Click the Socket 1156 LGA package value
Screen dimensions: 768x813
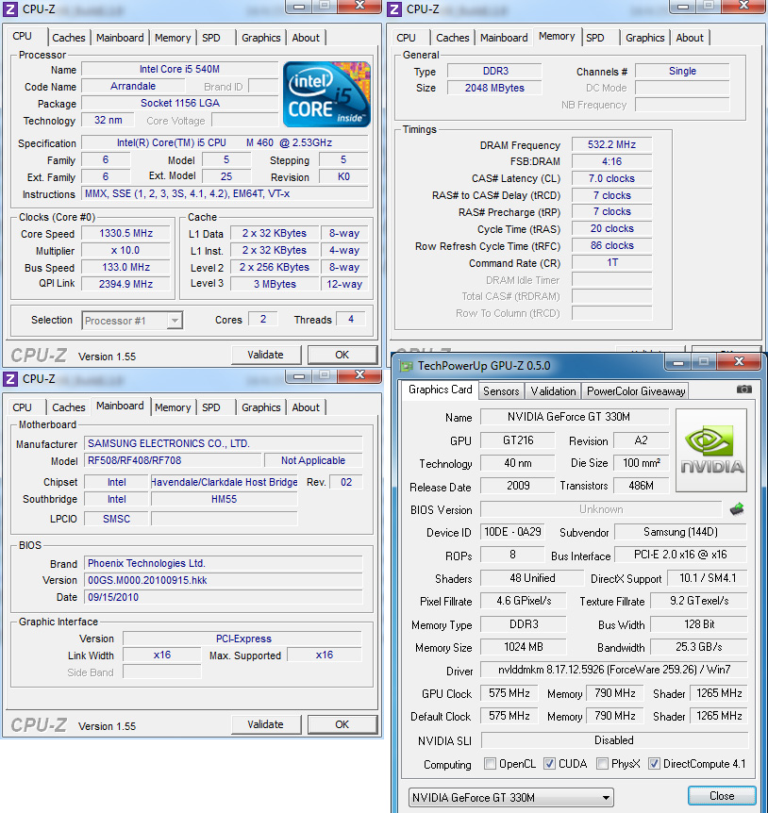pyautogui.click(x=179, y=103)
